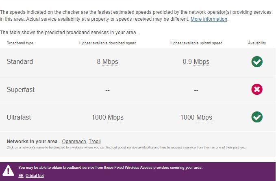Click the green checkmark in the Standard row

tap(257, 62)
